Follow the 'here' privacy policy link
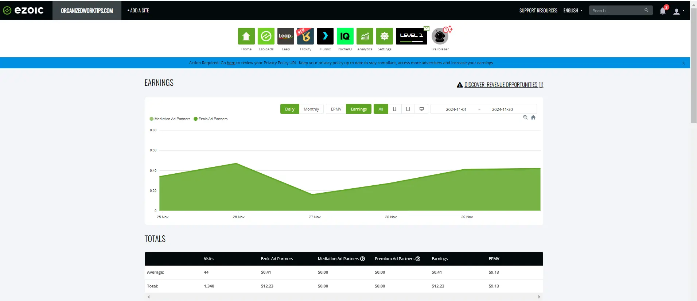Screen dimensions: 697x301 click(231, 63)
